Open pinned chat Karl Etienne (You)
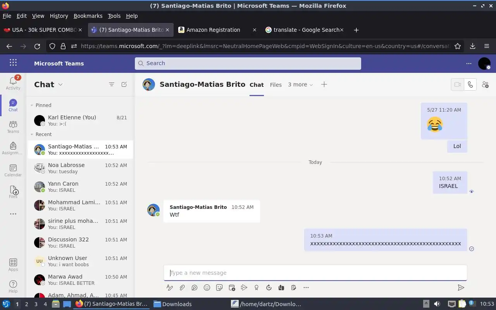 pos(80,121)
